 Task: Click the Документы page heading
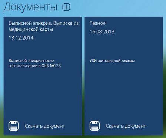tap(30, 7)
